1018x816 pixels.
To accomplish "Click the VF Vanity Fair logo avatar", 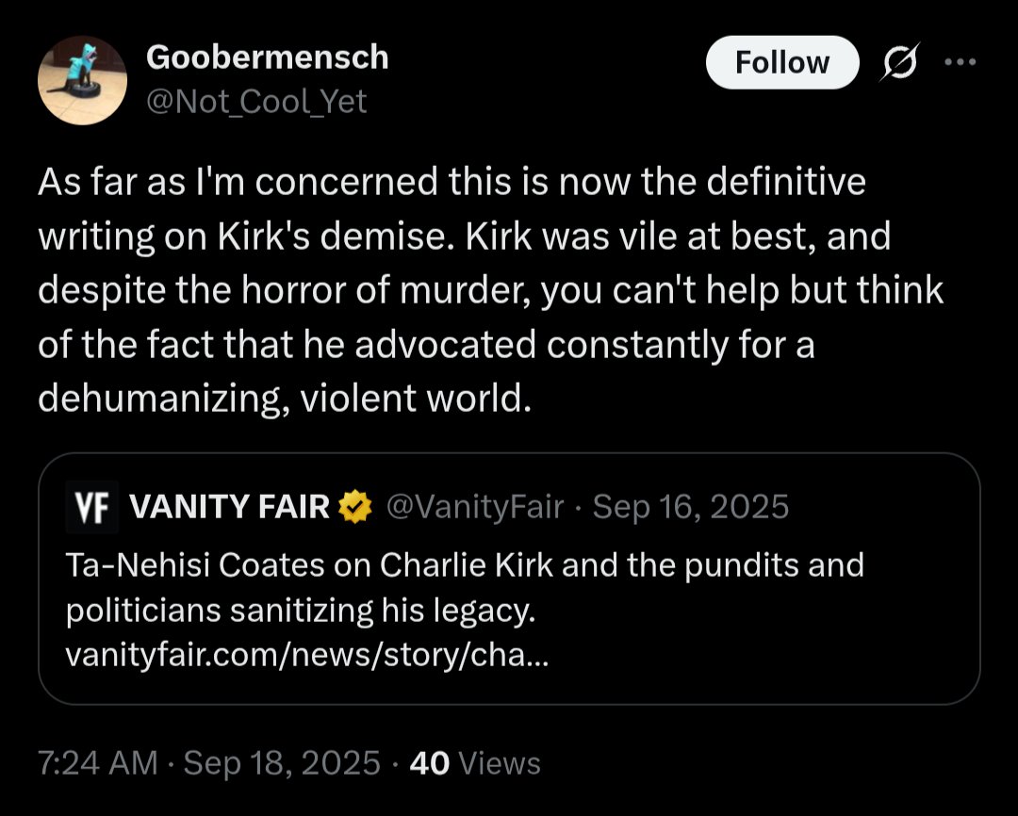I will [91, 507].
